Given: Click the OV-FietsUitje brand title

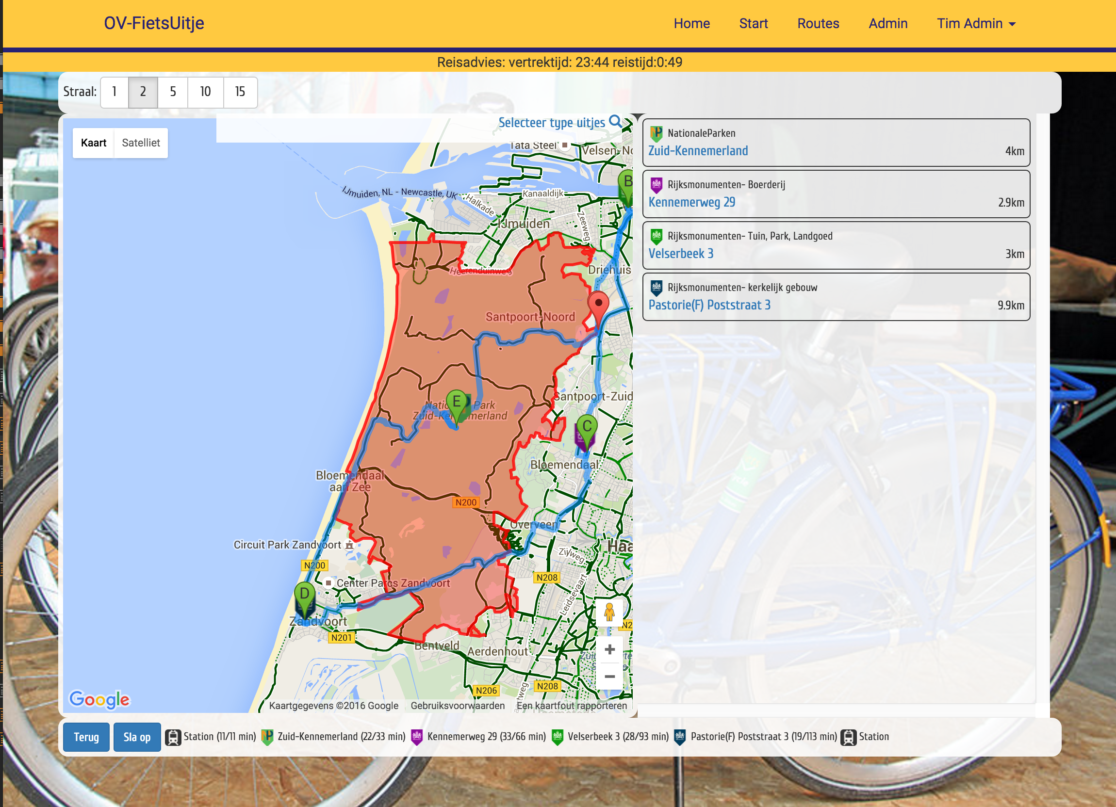Looking at the screenshot, I should [x=154, y=23].
